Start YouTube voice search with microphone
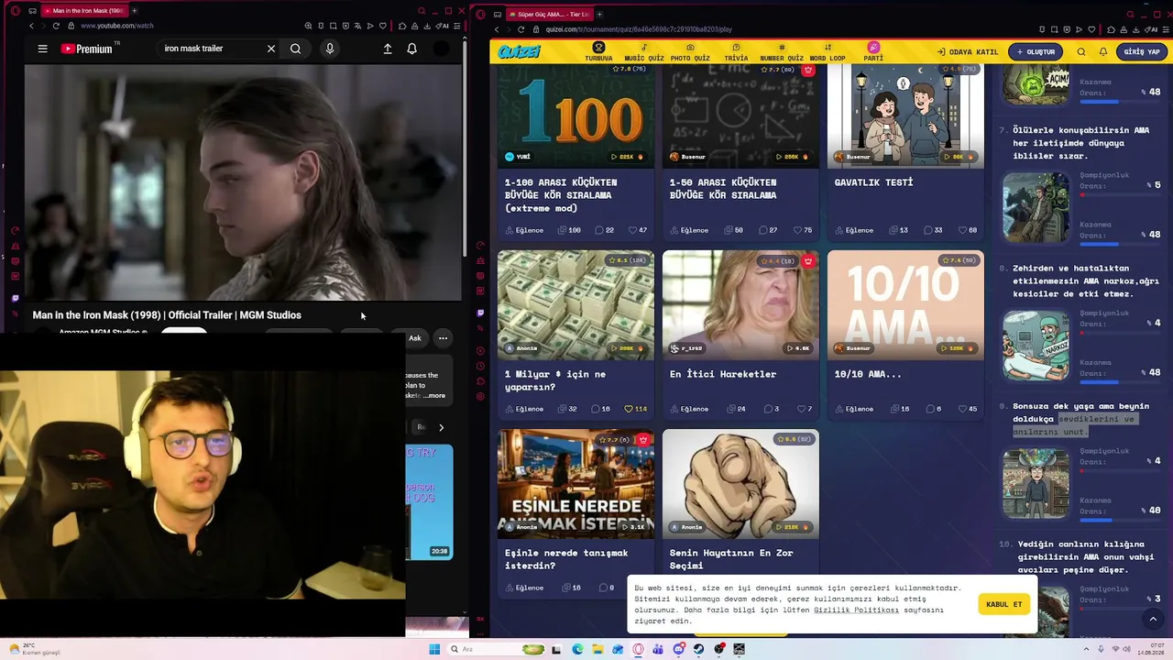 330,49
